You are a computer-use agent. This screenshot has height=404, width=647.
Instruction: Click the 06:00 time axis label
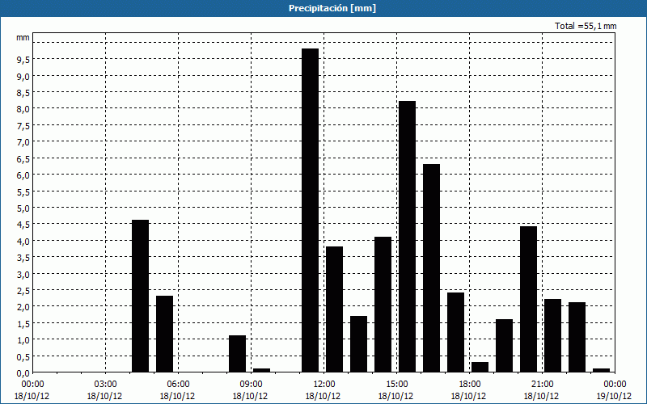(179, 385)
